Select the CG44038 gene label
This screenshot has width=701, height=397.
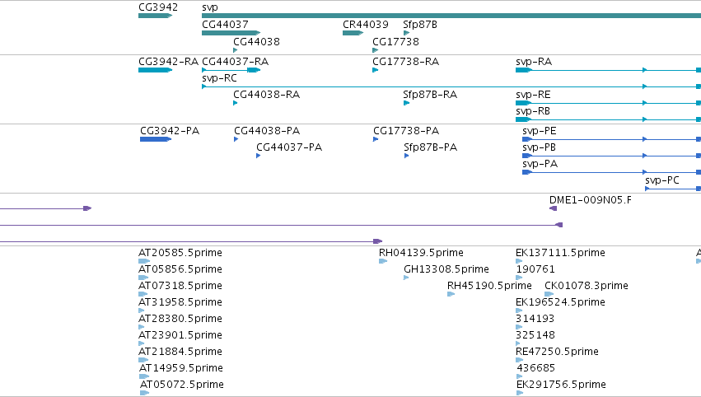[256, 42]
